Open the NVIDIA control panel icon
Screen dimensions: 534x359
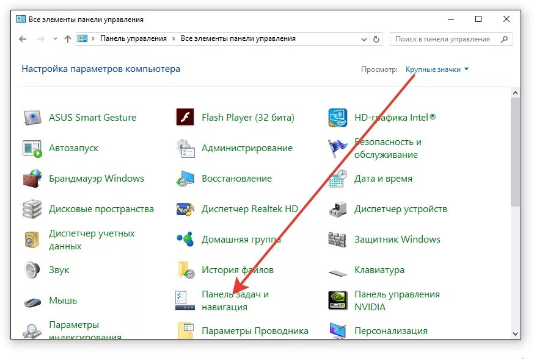point(337,300)
